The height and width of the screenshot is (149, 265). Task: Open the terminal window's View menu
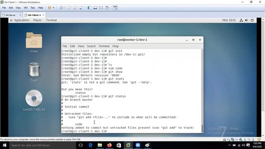coord(81,46)
